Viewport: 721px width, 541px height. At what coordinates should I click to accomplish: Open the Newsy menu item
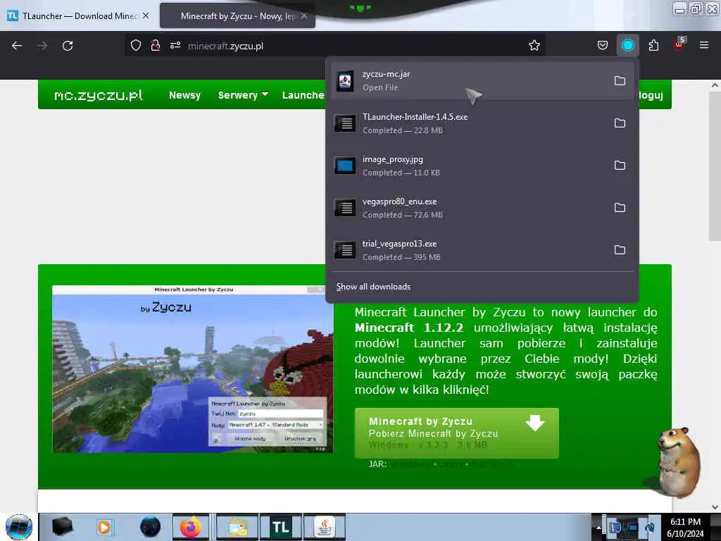pos(185,95)
